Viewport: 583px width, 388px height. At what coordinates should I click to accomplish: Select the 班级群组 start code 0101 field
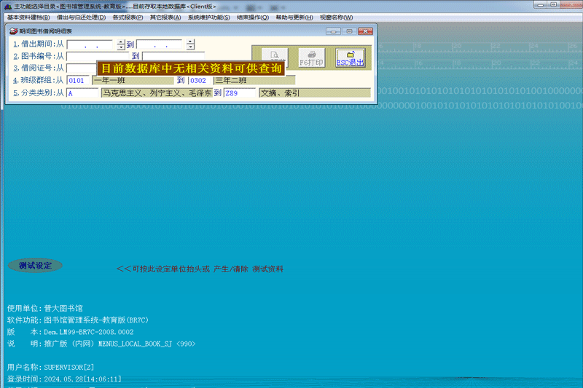(x=78, y=81)
